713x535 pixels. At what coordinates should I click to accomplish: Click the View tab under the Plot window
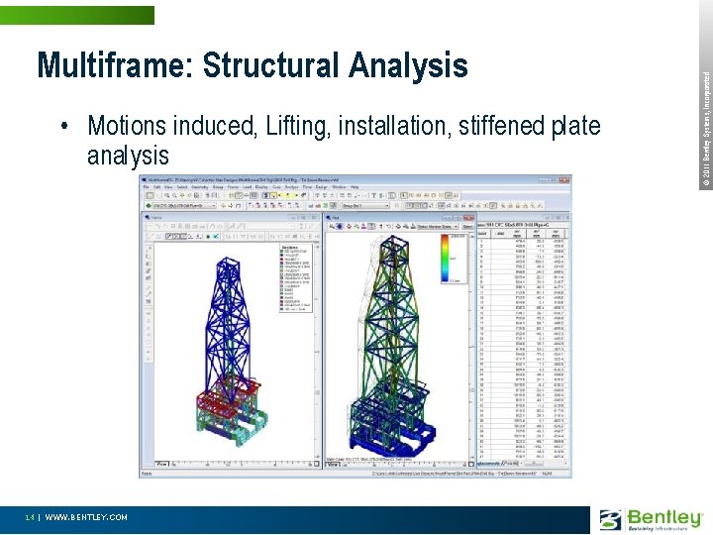334,465
